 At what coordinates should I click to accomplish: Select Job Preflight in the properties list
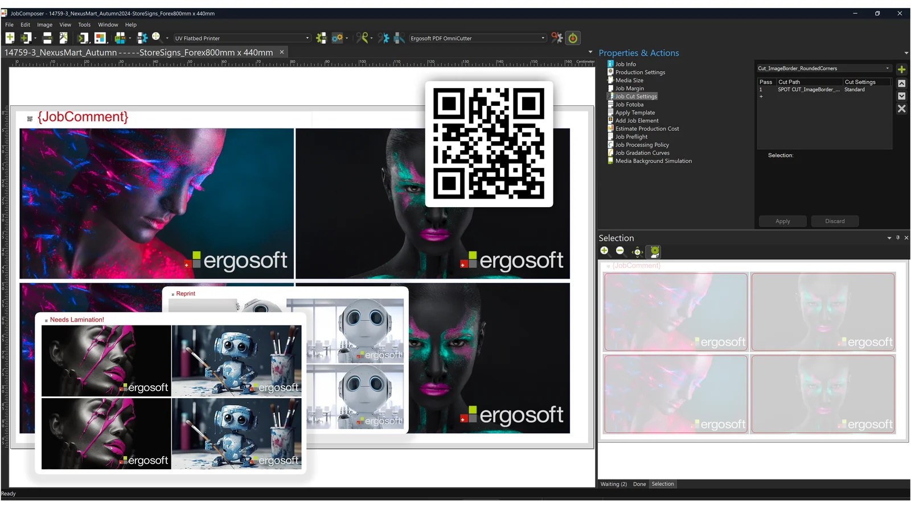[631, 137]
